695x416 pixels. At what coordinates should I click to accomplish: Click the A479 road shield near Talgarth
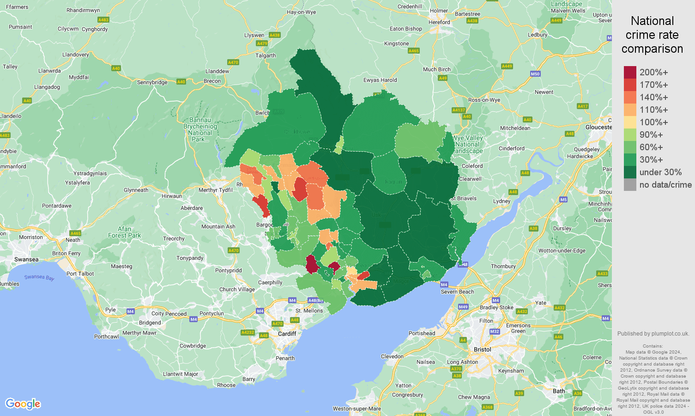point(262,43)
